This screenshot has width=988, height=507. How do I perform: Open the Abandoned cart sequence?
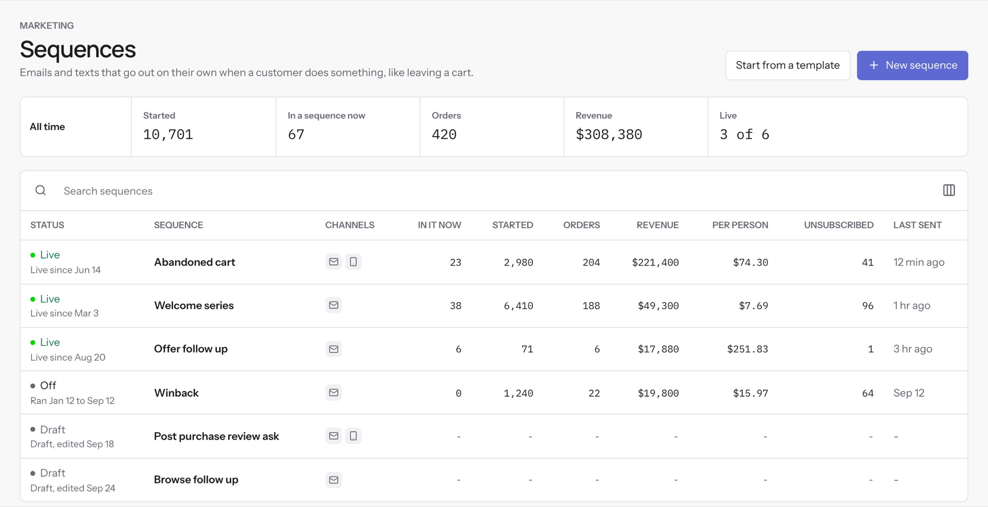point(194,262)
